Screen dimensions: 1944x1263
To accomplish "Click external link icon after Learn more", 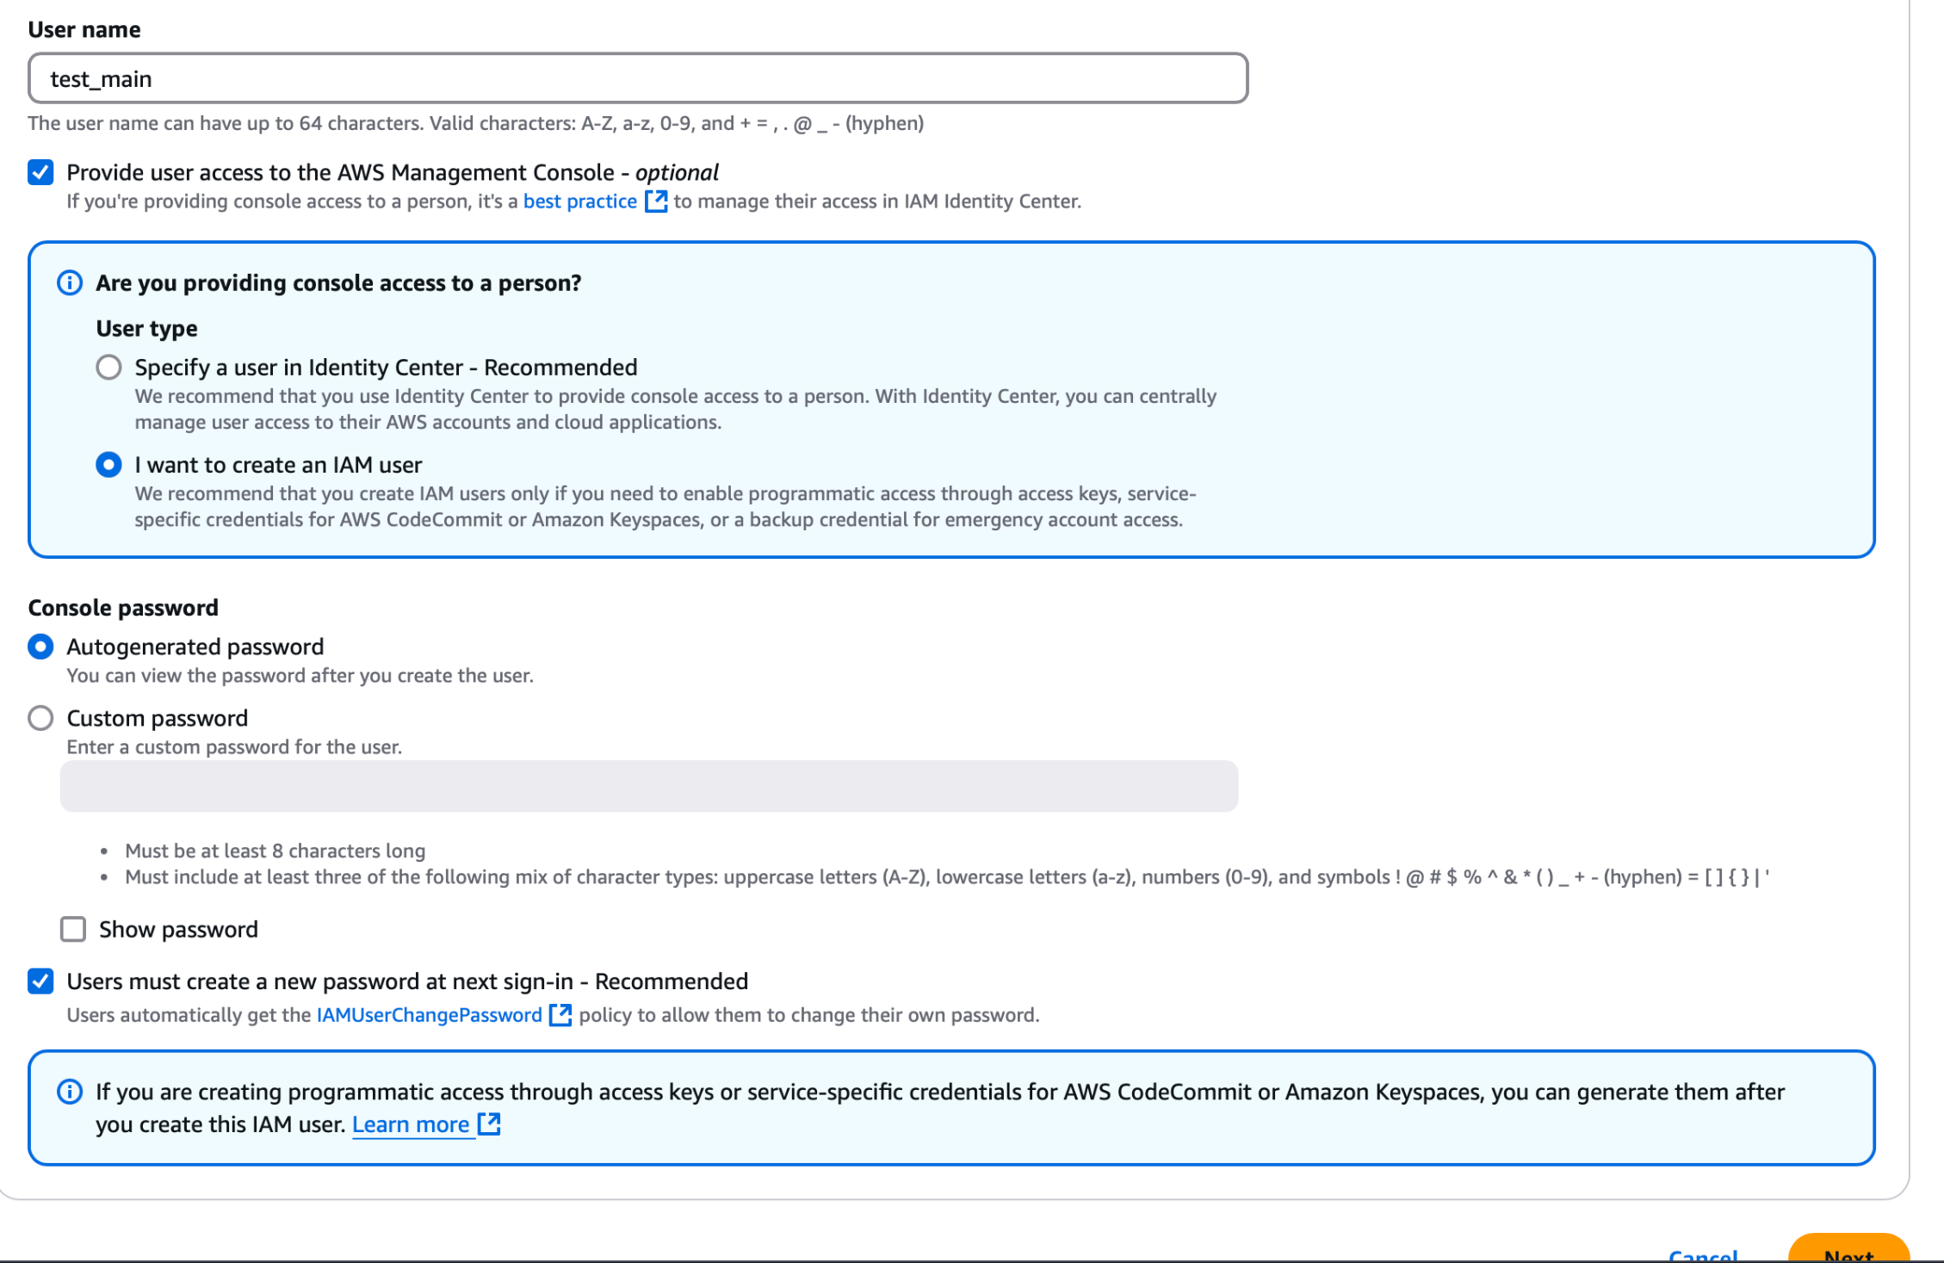I will pyautogui.click(x=489, y=1124).
